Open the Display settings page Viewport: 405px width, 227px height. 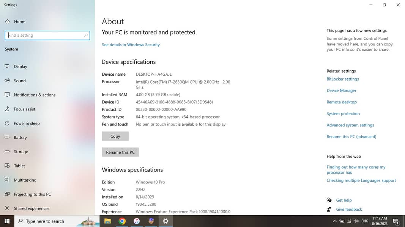pos(20,67)
